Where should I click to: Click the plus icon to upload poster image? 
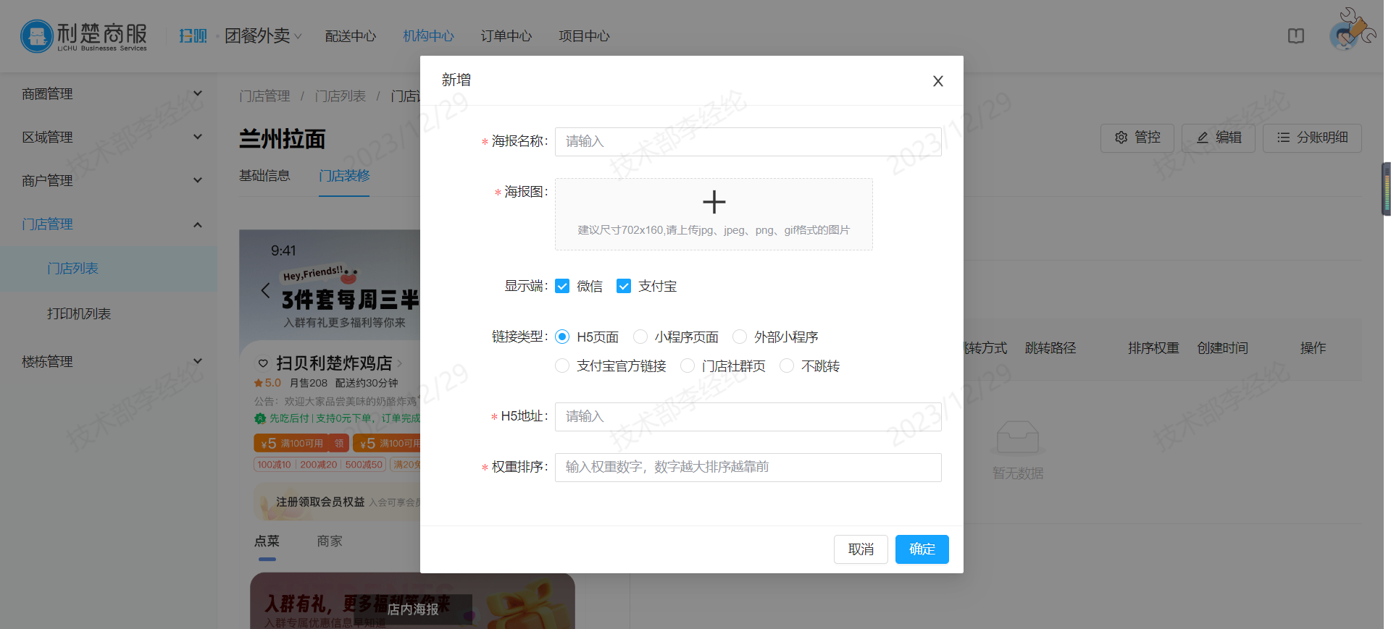[x=714, y=203]
